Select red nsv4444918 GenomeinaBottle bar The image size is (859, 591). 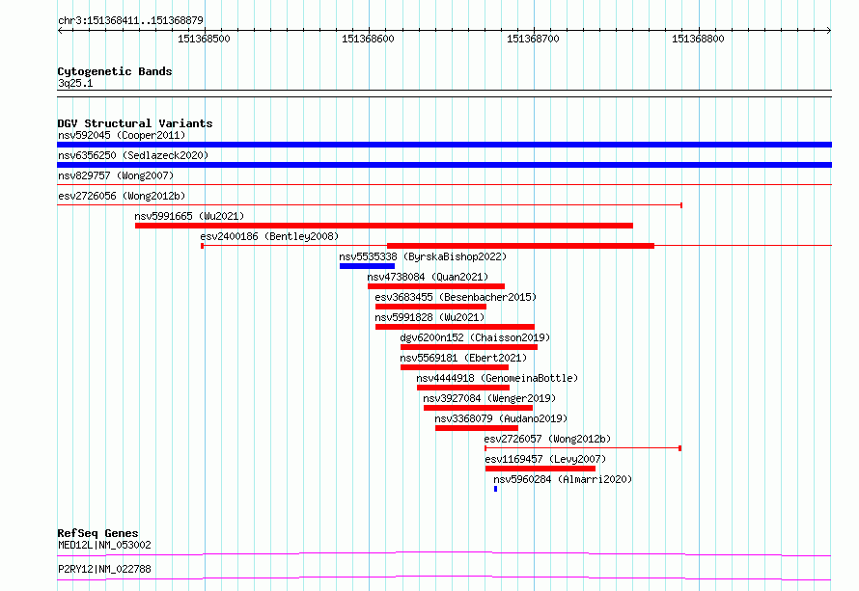point(463,388)
